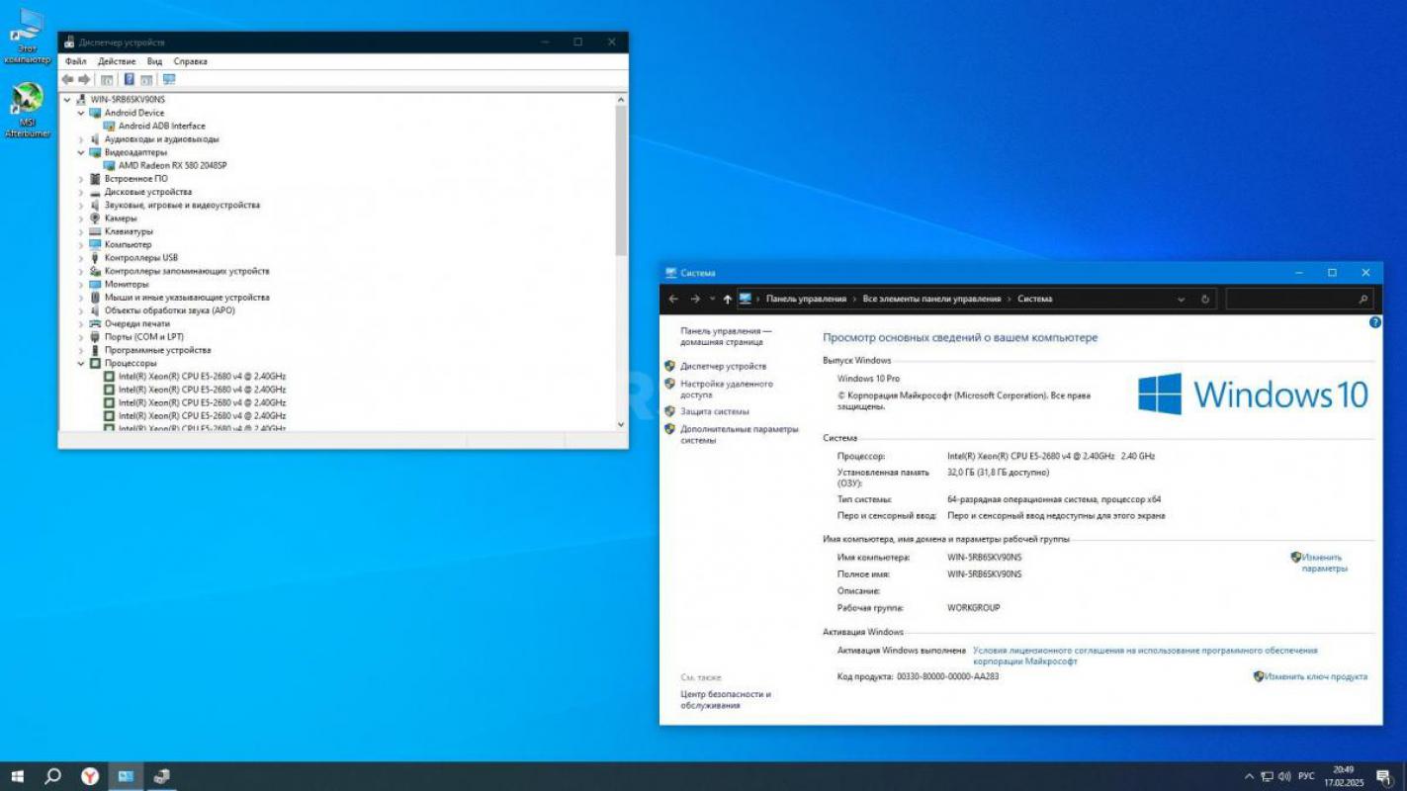The image size is (1407, 791).
Task: Open the Файл menu in Device Manager
Action: pos(76,61)
